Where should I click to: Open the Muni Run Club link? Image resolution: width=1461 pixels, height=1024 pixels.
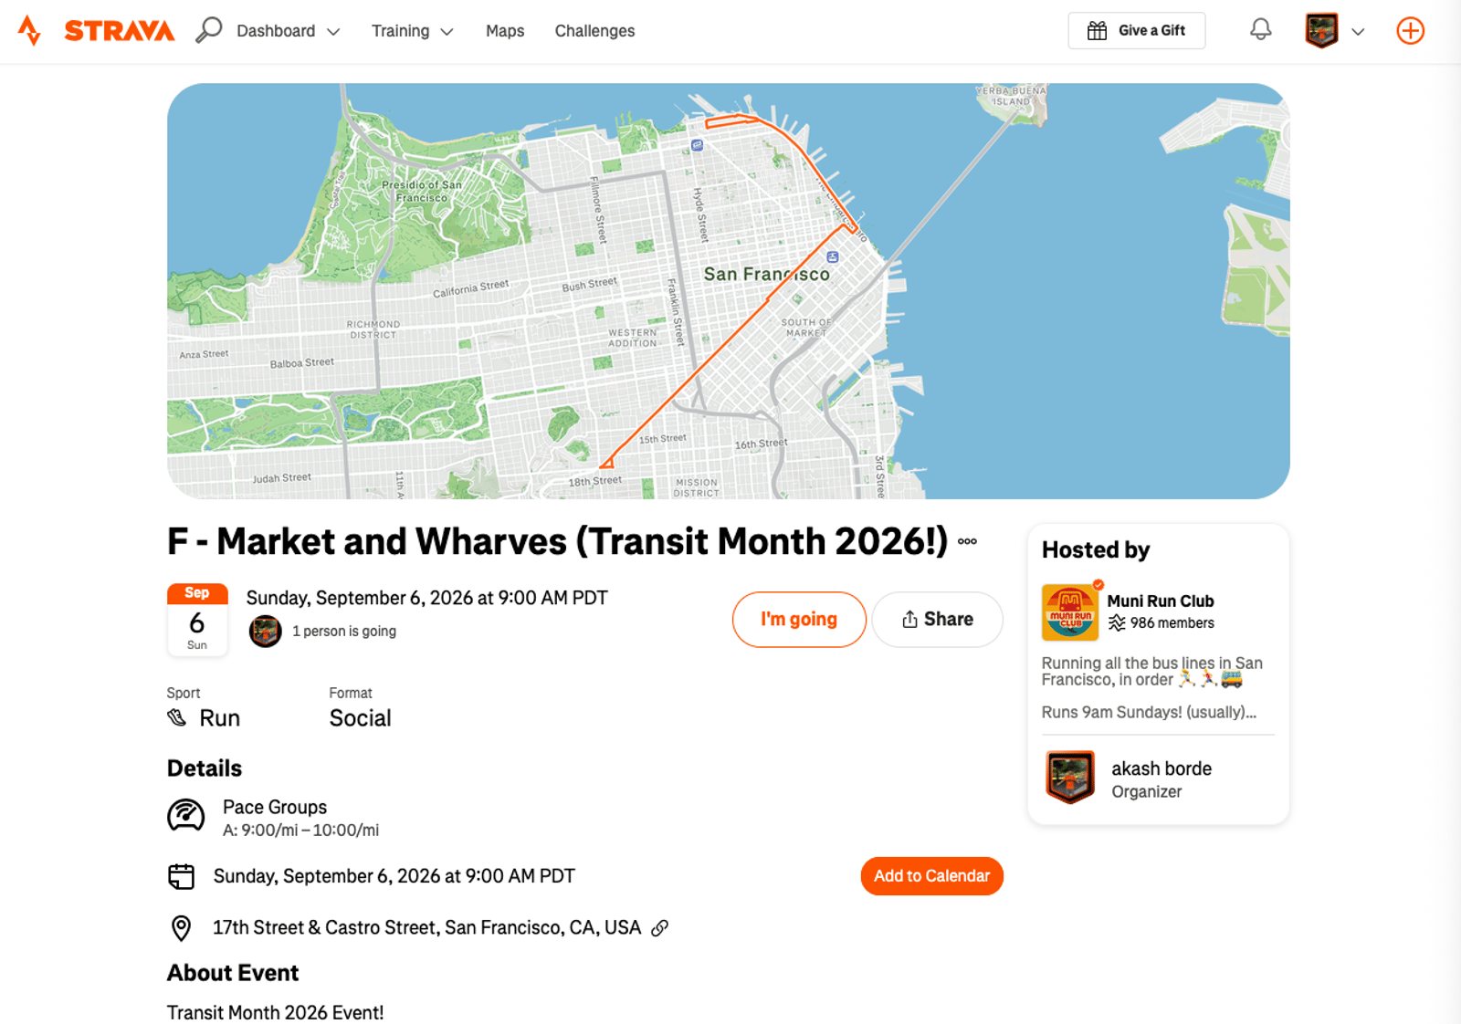click(x=1161, y=601)
